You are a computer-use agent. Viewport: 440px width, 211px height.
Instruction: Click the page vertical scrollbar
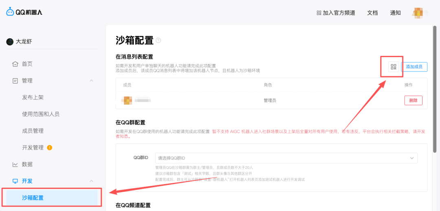[435, 89]
